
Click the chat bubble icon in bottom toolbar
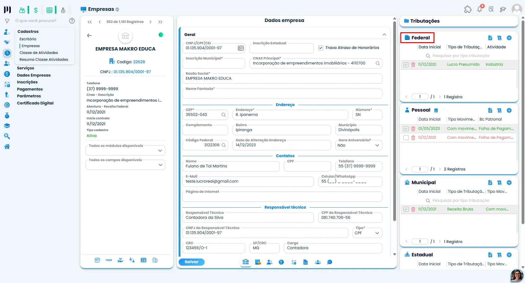[330, 262]
